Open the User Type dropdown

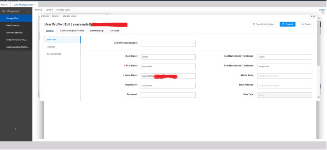click(x=284, y=95)
